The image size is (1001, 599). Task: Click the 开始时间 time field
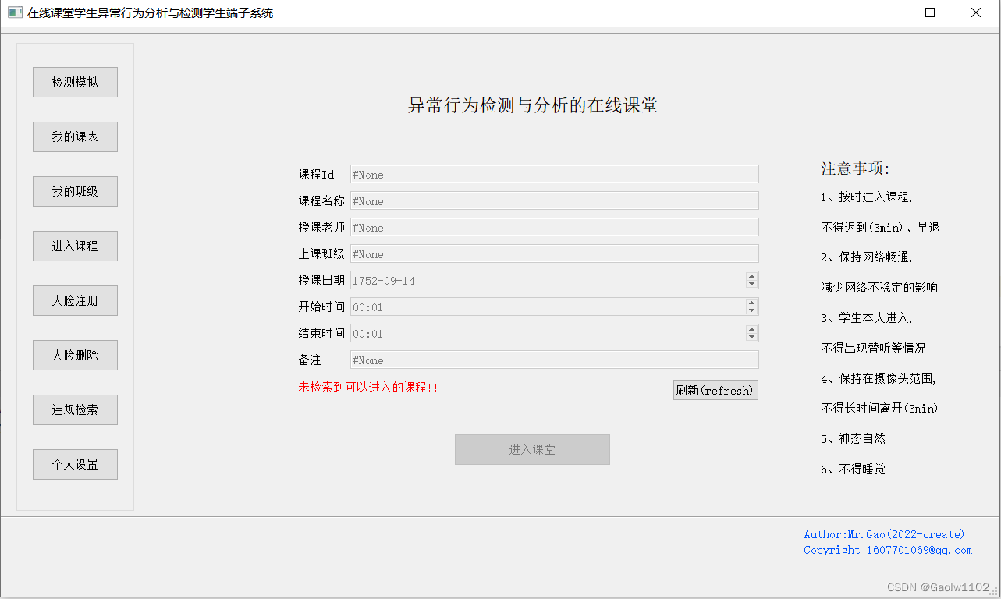pos(554,307)
